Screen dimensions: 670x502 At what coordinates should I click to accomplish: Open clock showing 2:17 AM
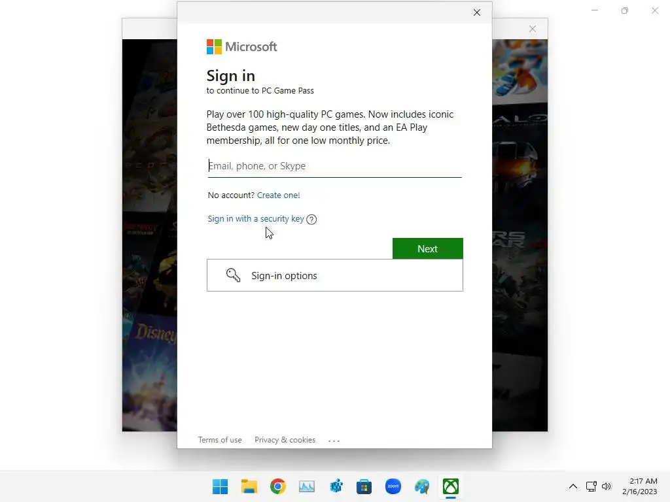click(x=643, y=481)
